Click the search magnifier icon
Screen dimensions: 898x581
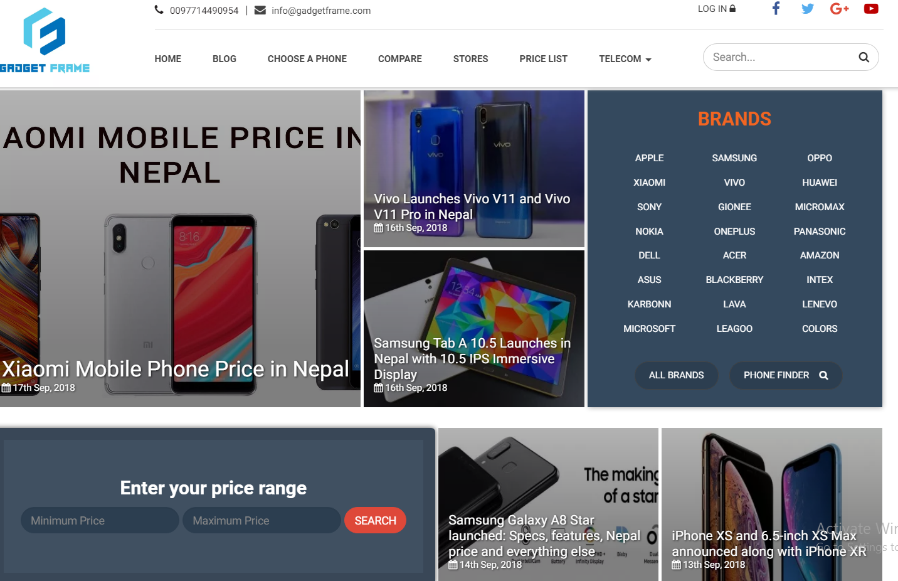click(864, 57)
